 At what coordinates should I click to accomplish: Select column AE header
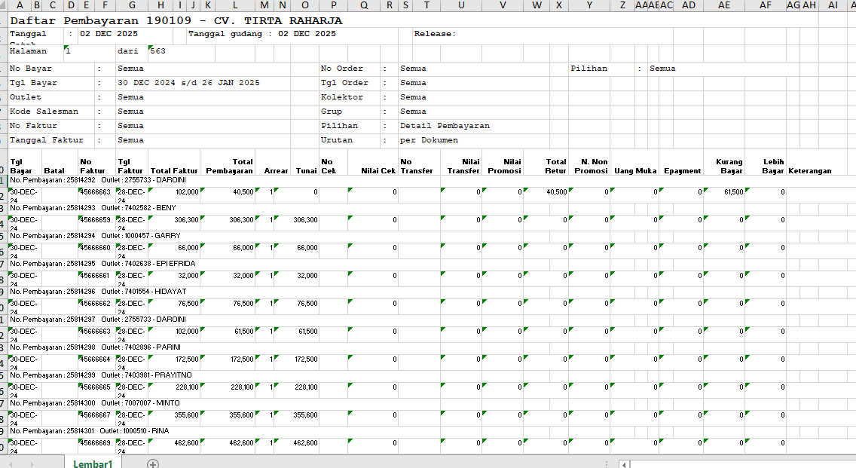coord(723,5)
